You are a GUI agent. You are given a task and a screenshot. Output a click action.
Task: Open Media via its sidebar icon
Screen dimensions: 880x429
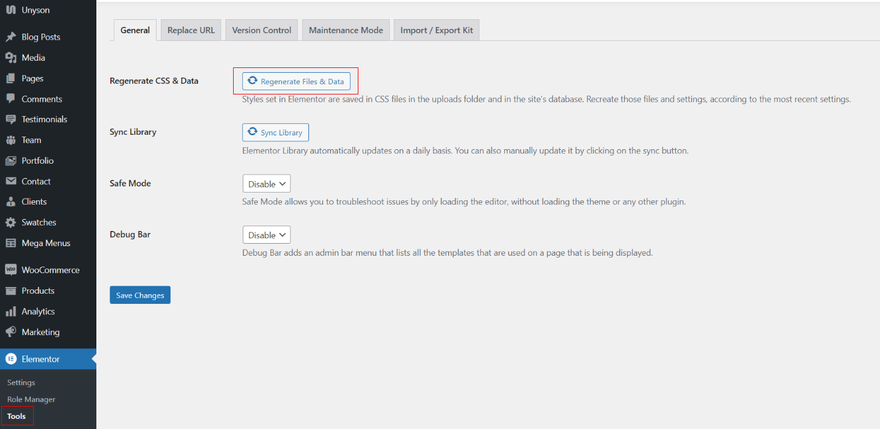[x=10, y=58]
